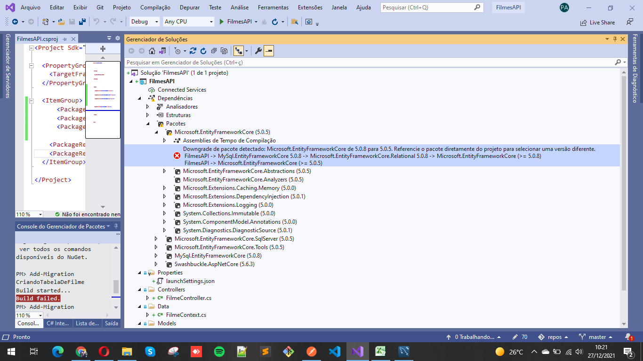
Task: Collapse the Pacotes node
Action: pos(148,124)
